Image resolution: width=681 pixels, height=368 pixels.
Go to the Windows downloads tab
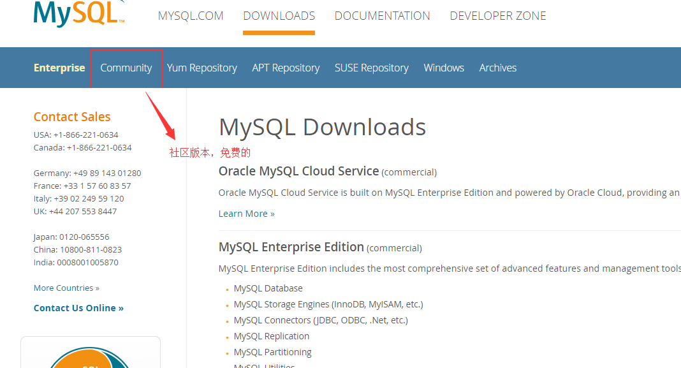[444, 68]
